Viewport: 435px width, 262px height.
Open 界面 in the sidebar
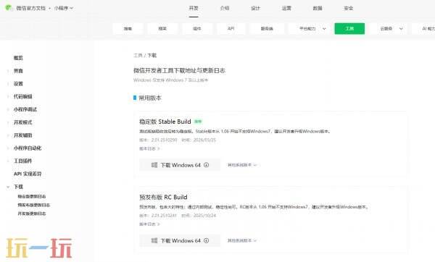coord(18,71)
